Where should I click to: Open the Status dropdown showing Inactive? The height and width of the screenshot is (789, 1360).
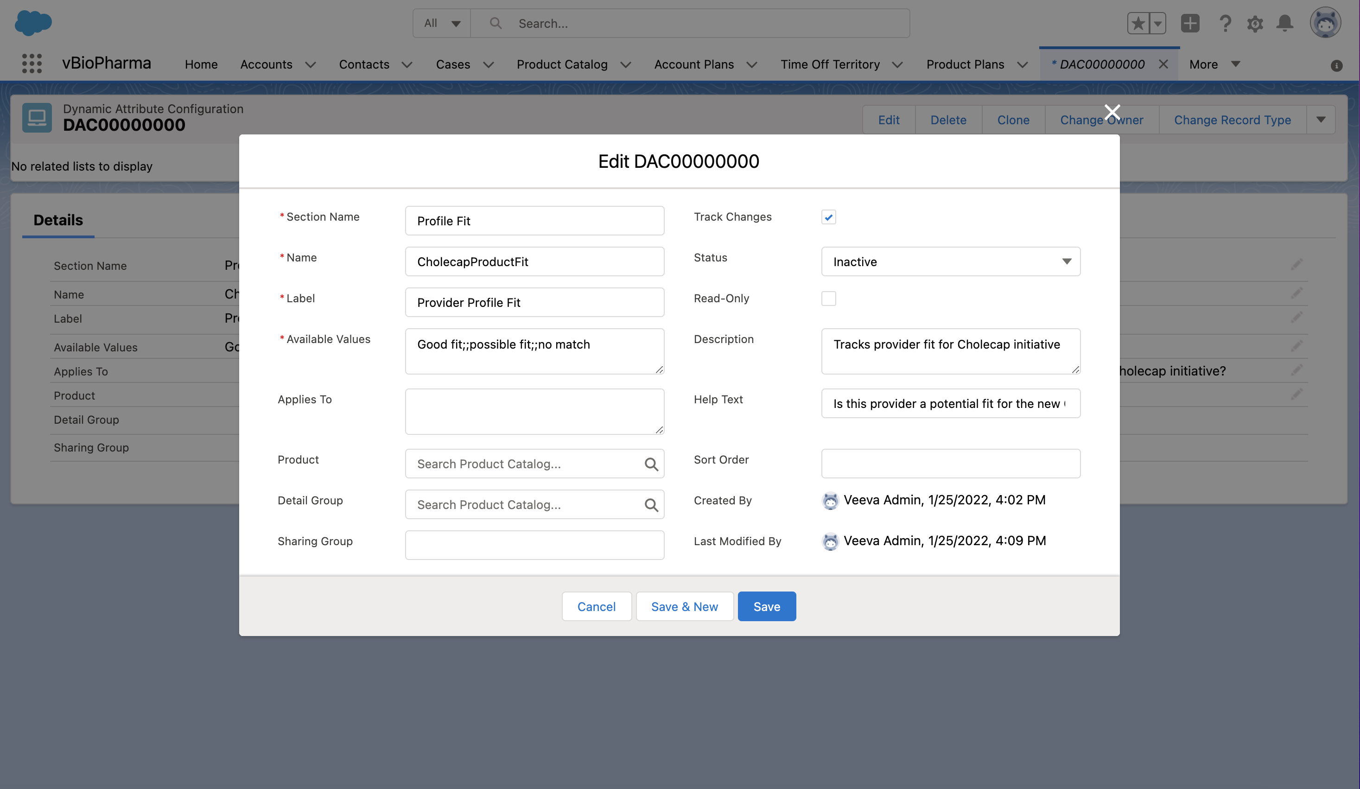(x=950, y=262)
